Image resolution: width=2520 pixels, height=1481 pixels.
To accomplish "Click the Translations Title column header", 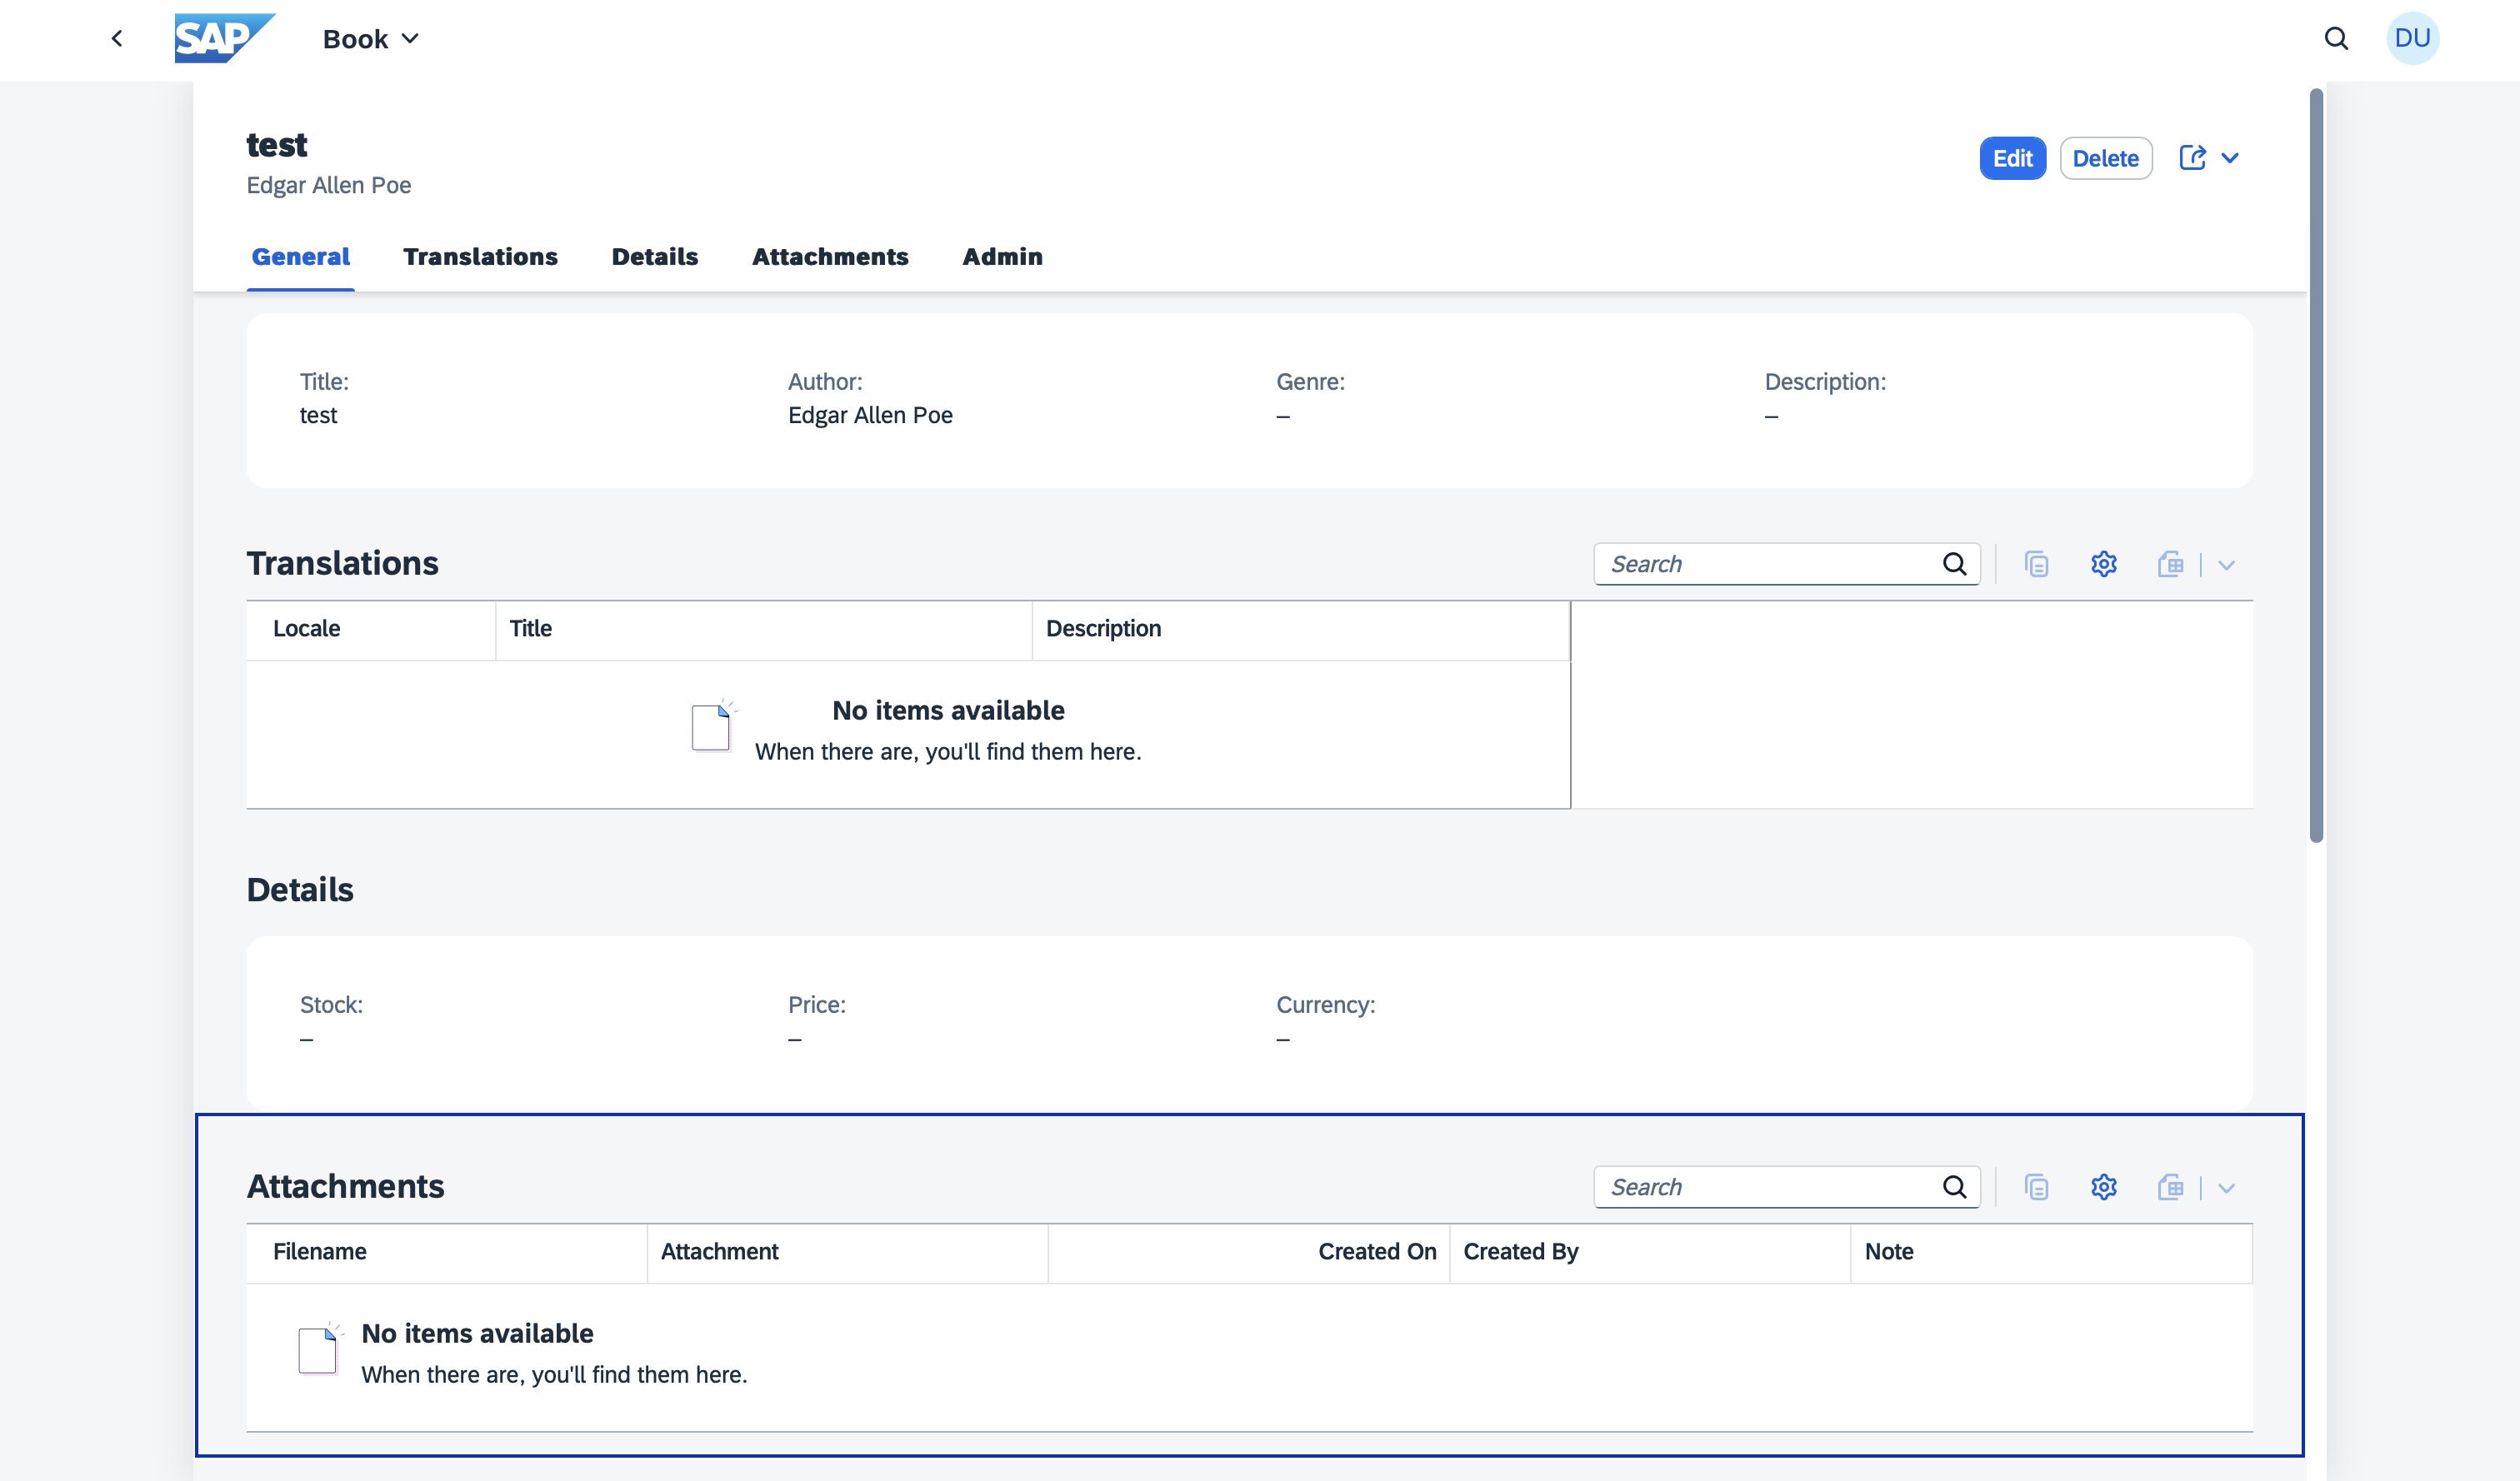I will point(764,630).
